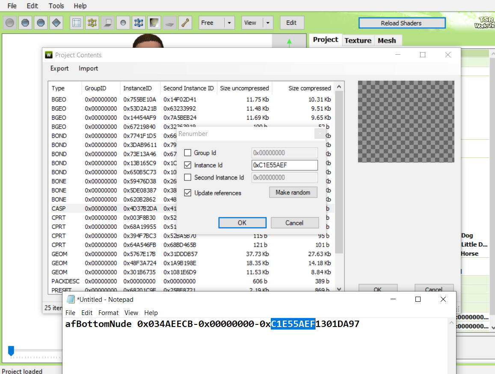Click the flat plane toggle icon
Image resolution: width=495 pixels, height=374 pixels.
coord(169,22)
